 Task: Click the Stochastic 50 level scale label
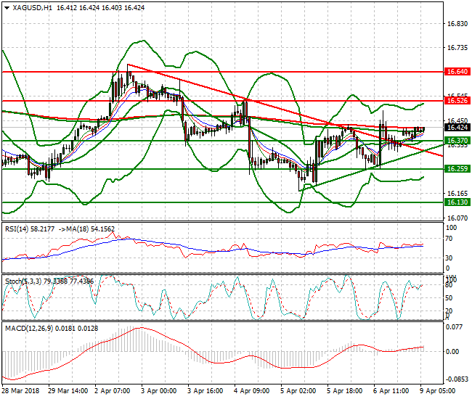(x=449, y=298)
